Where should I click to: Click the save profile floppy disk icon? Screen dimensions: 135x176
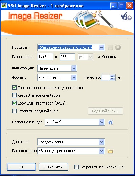(x=110, y=47)
